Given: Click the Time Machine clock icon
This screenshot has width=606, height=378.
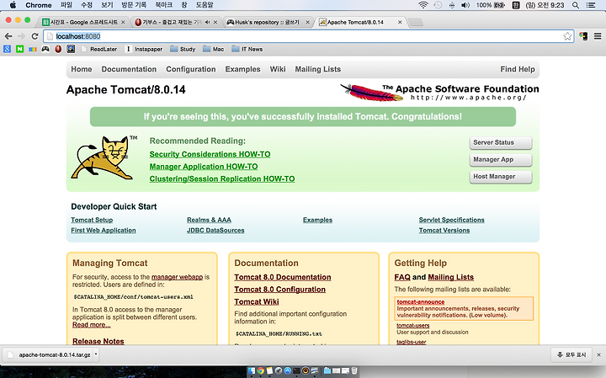Looking at the screenshot, I should pyautogui.click(x=438, y=5).
